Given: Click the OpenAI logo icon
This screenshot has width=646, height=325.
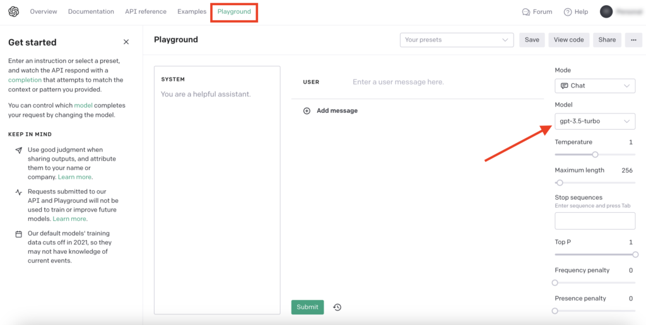Looking at the screenshot, I should point(14,12).
